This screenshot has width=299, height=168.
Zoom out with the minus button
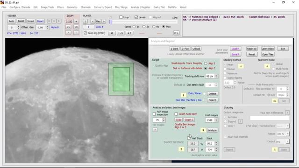tap(76, 33)
